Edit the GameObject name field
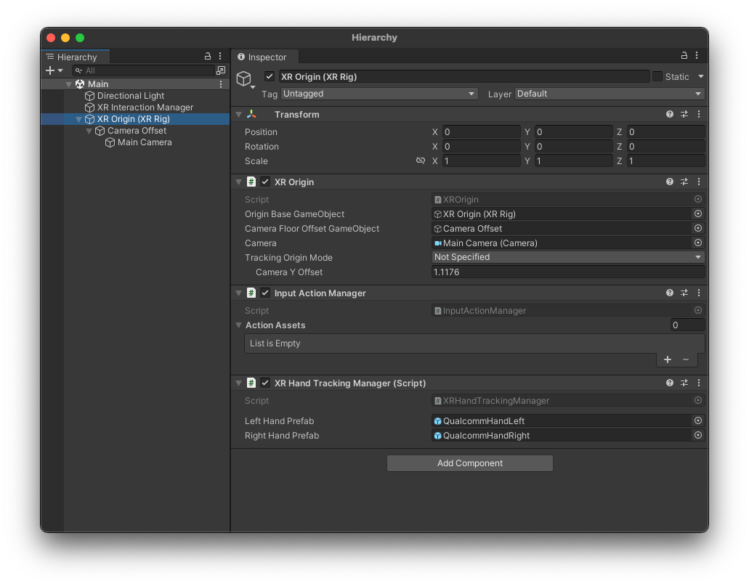 (x=463, y=76)
